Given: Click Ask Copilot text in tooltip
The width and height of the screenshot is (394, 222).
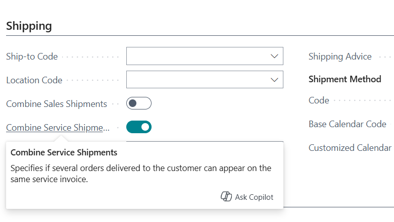Looking at the screenshot, I should click(x=254, y=197).
